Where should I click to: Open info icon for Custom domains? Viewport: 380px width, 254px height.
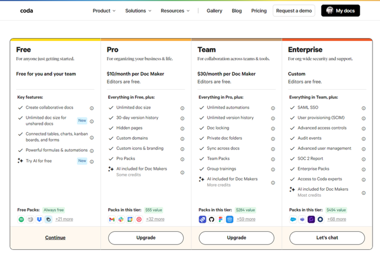click(x=183, y=139)
